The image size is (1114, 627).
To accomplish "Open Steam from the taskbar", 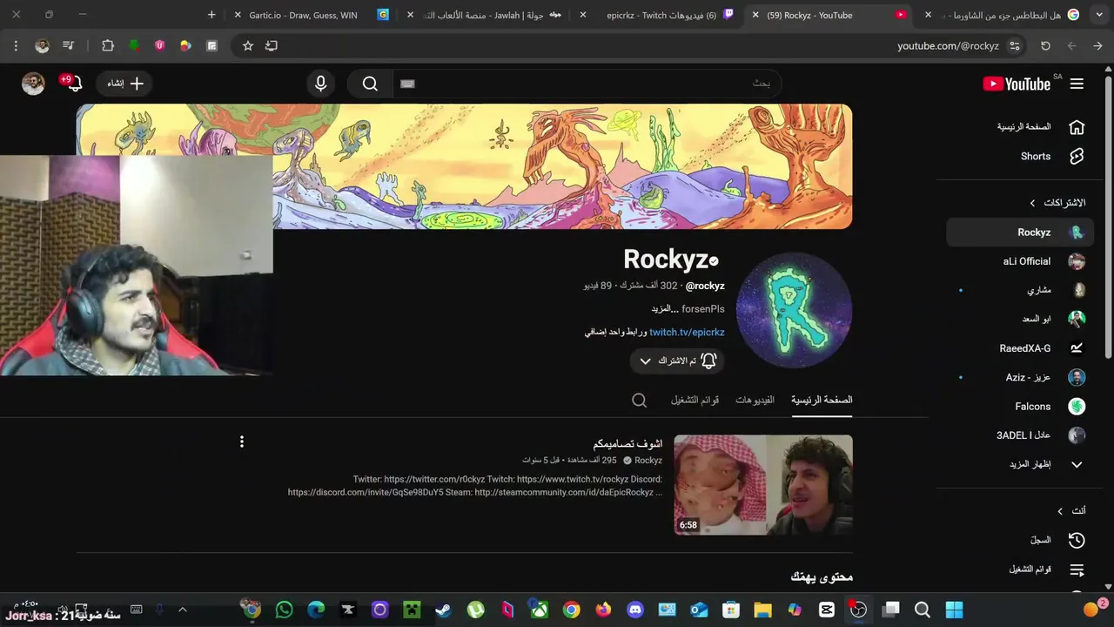I will click(x=443, y=610).
